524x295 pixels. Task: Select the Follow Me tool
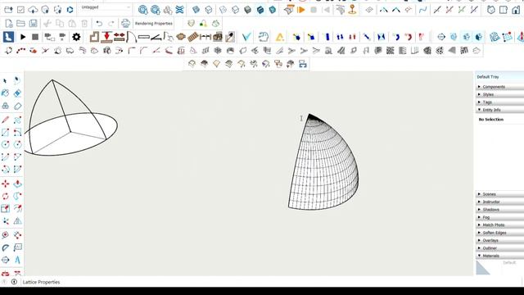17,197
